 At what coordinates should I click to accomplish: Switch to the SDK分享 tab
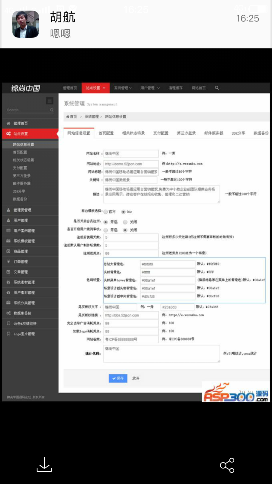238,133
